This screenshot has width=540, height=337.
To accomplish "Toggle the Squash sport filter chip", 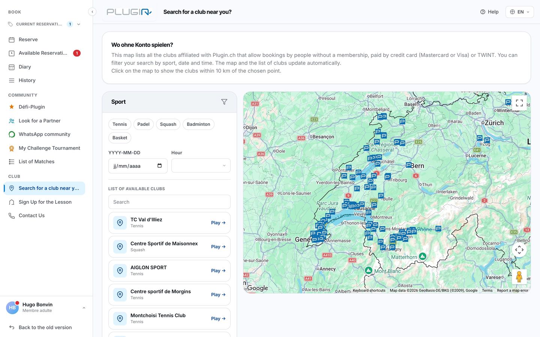I will pyautogui.click(x=168, y=124).
